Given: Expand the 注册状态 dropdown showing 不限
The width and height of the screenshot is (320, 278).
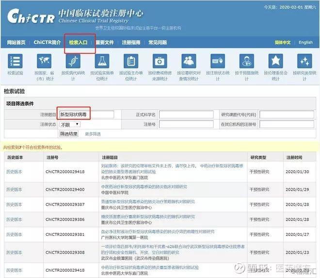Looking at the screenshot, I should 69,125.
